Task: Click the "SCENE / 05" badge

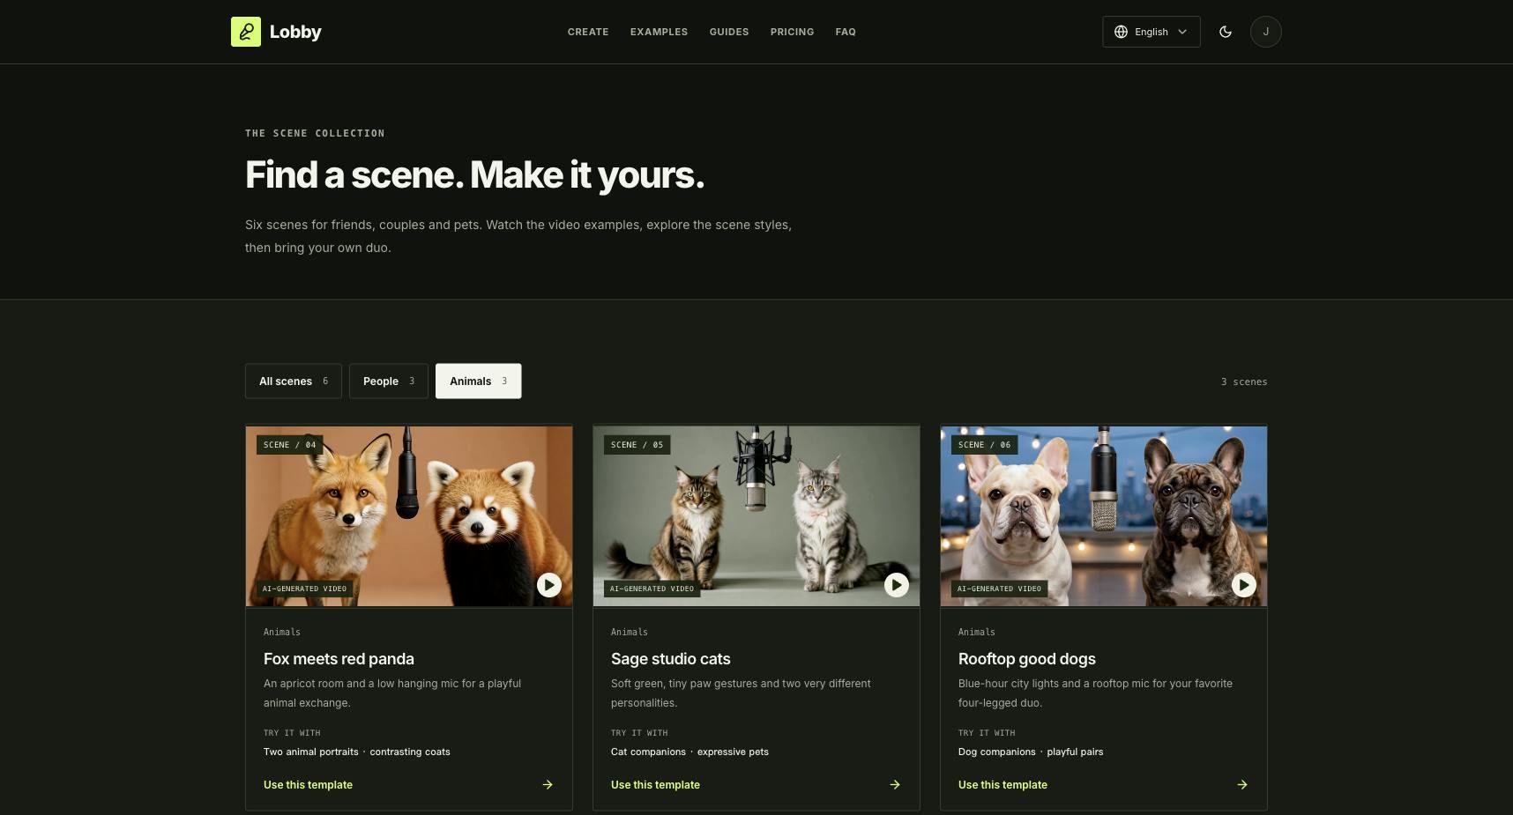Action: pyautogui.click(x=637, y=445)
